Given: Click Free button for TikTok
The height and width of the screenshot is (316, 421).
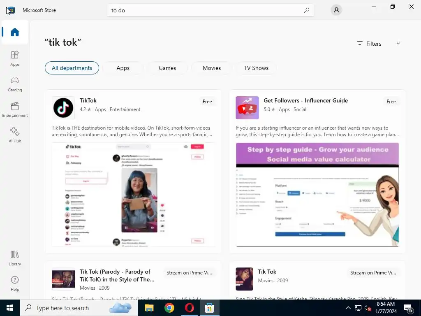Looking at the screenshot, I should [207, 102].
